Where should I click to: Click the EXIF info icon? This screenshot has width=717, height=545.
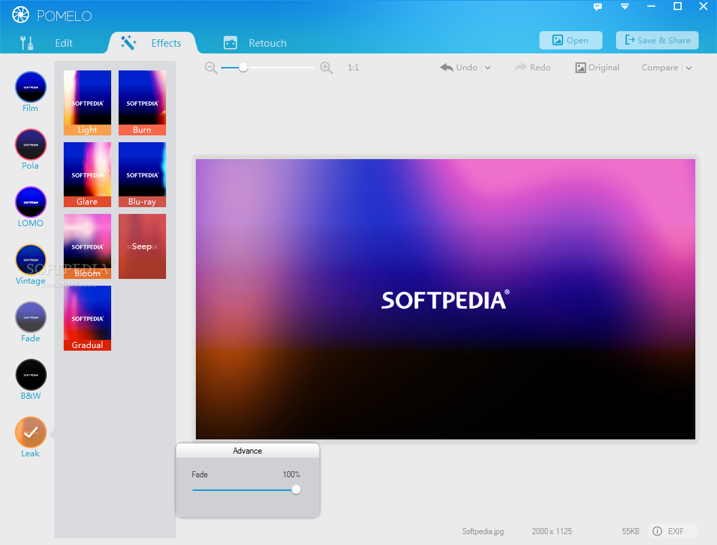click(657, 531)
